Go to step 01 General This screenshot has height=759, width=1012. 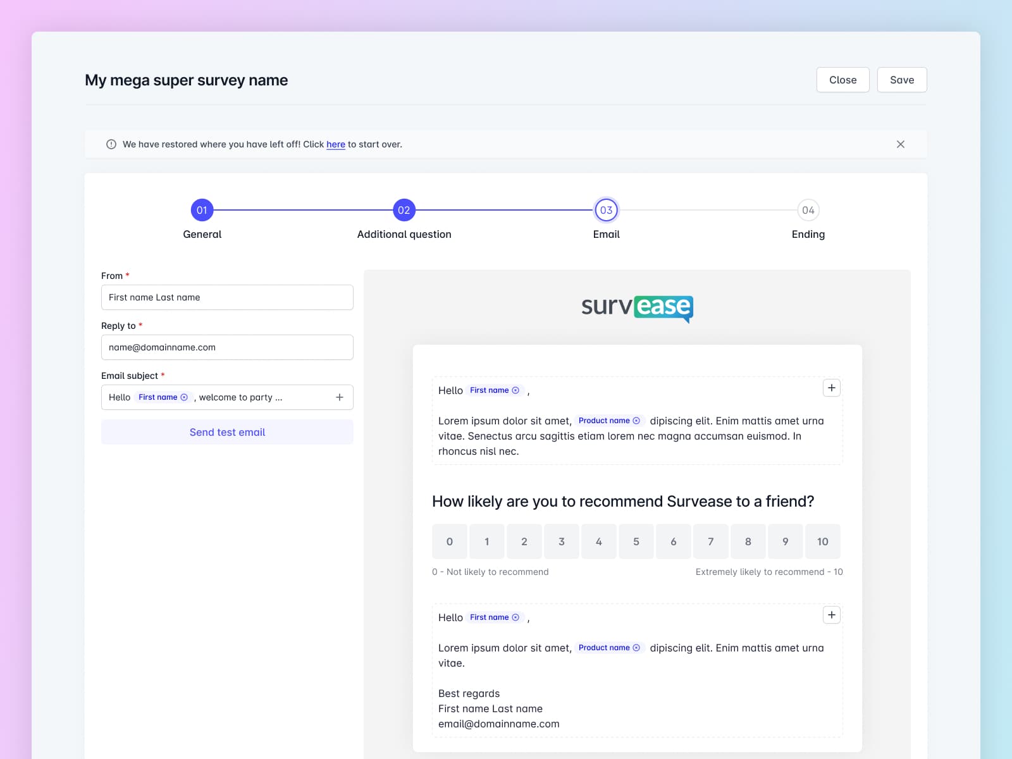202,210
